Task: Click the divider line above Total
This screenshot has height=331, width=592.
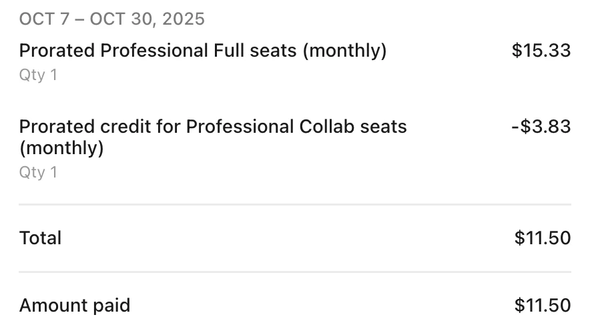Action: click(295, 205)
